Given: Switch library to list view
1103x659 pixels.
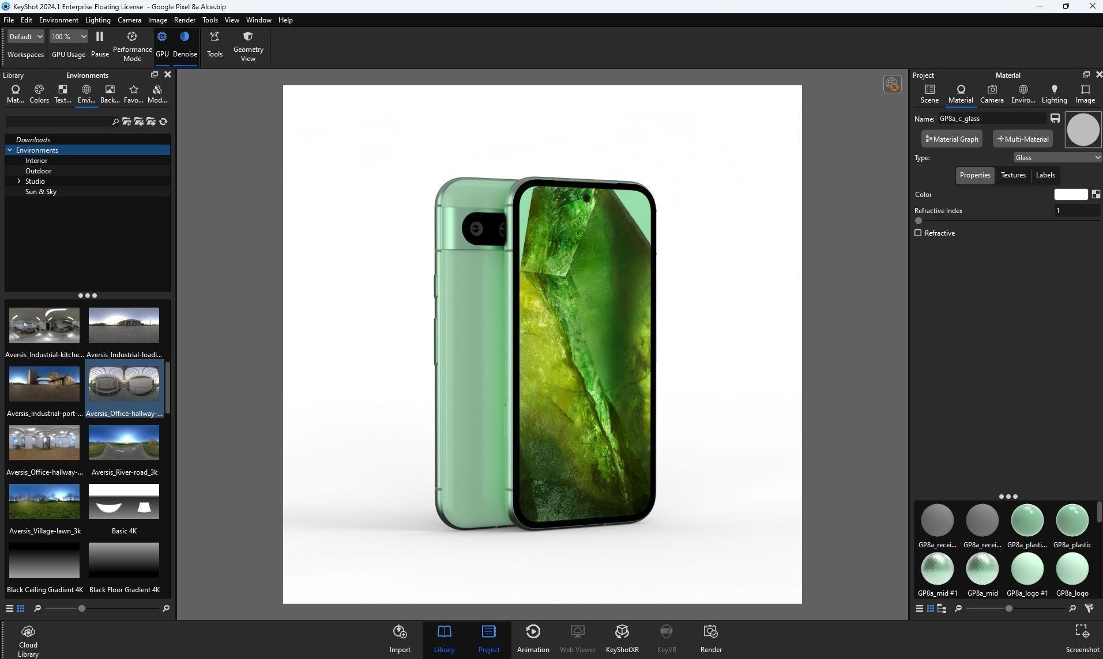Looking at the screenshot, I should tap(10, 608).
